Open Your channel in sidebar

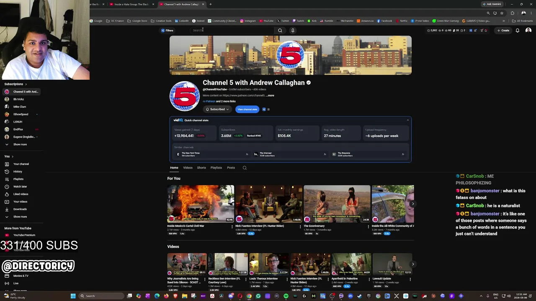coord(21,164)
